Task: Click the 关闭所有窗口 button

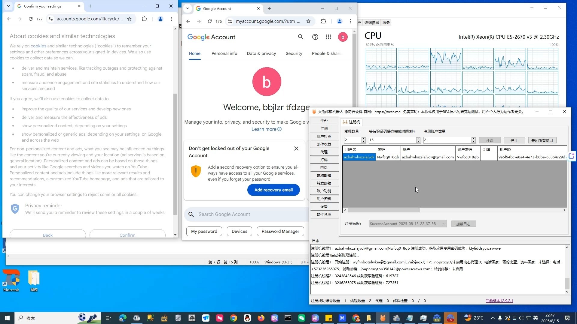Action: pos(542,140)
